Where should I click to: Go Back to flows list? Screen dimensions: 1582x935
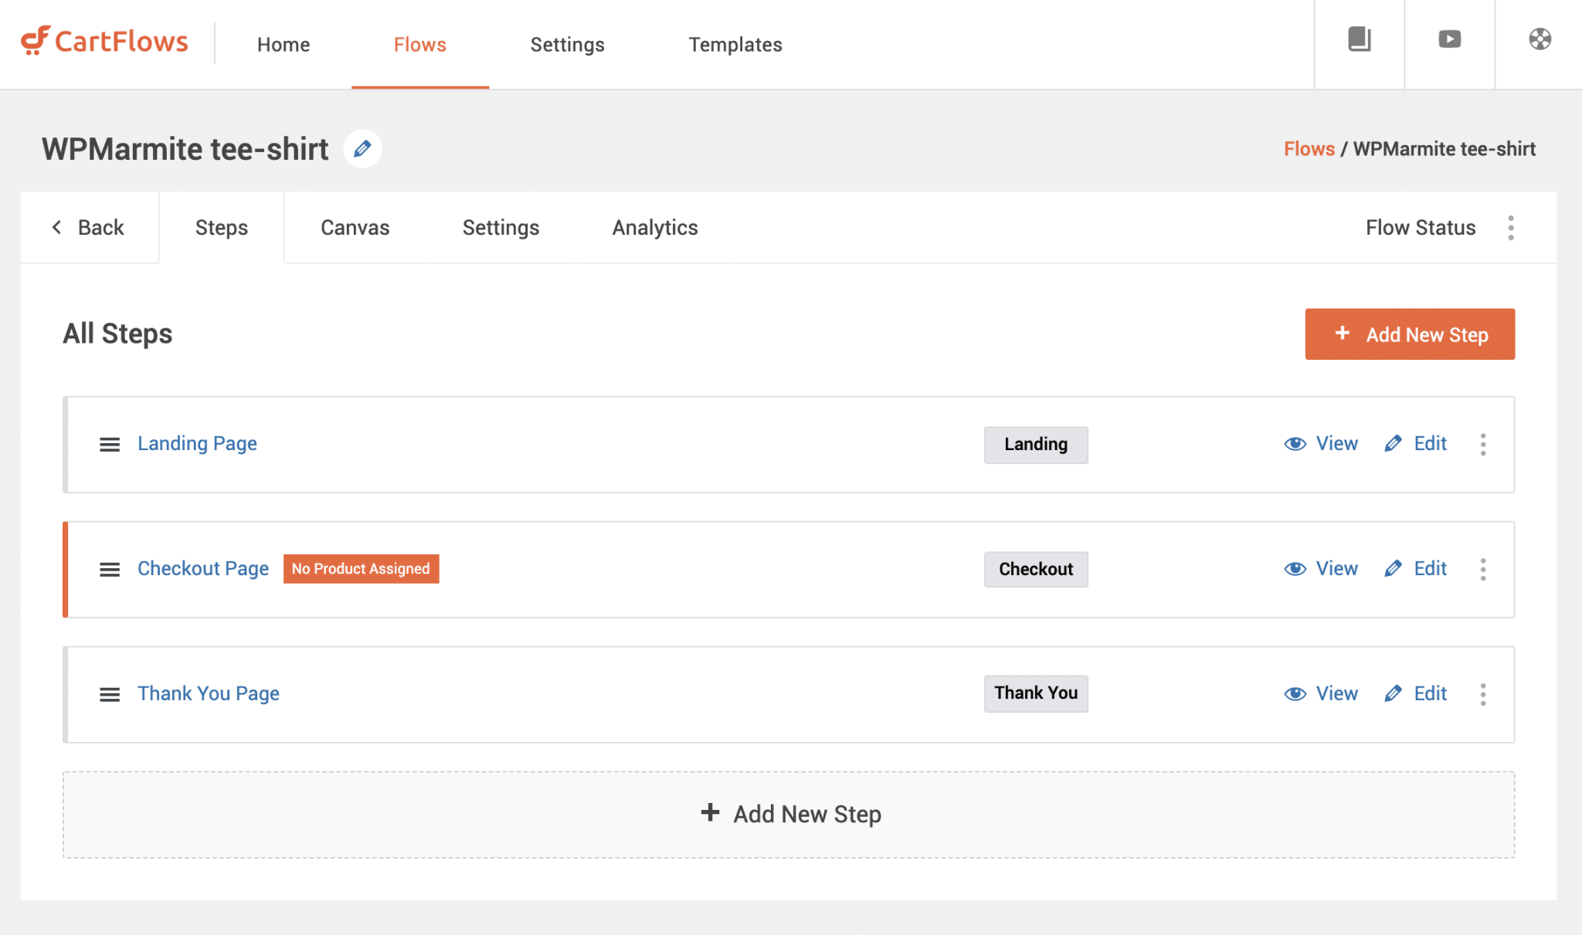coord(88,228)
